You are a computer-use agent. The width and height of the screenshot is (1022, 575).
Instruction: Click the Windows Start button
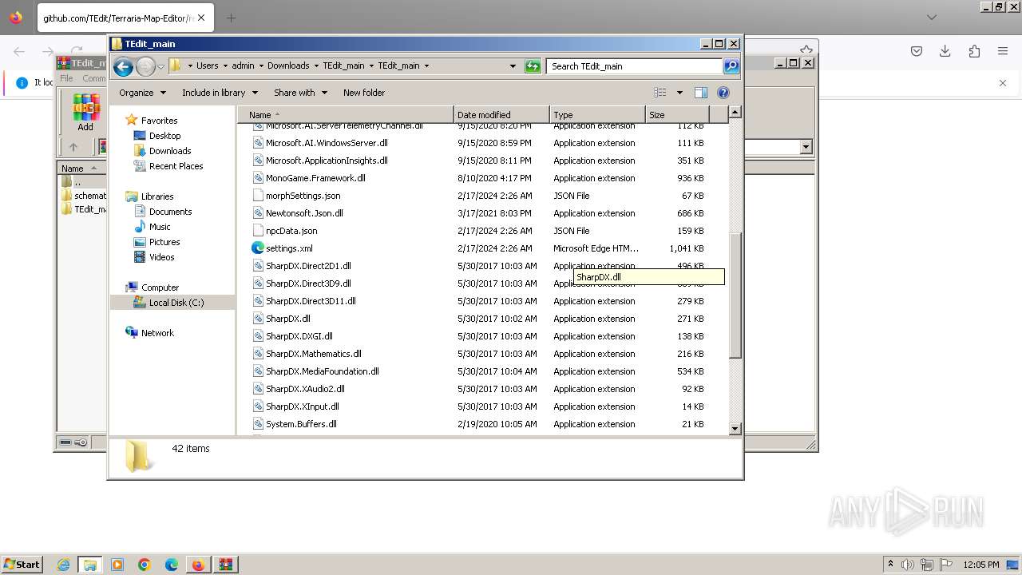click(x=22, y=565)
